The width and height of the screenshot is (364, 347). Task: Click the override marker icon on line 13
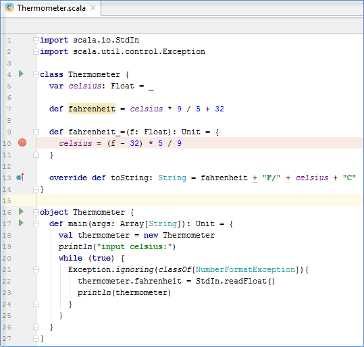coord(20,178)
